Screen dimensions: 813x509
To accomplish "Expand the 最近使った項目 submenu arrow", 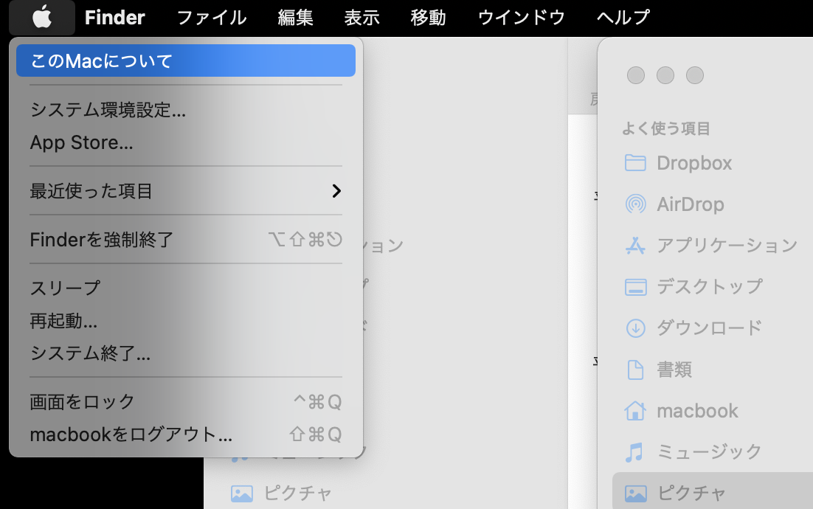I will coord(336,191).
